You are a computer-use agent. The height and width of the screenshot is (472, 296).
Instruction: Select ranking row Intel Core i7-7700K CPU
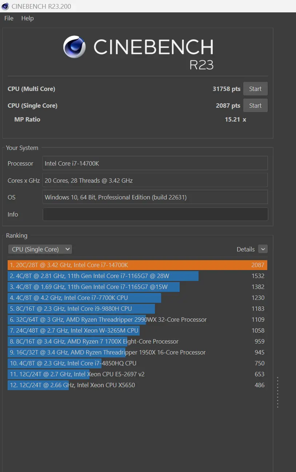137,298
